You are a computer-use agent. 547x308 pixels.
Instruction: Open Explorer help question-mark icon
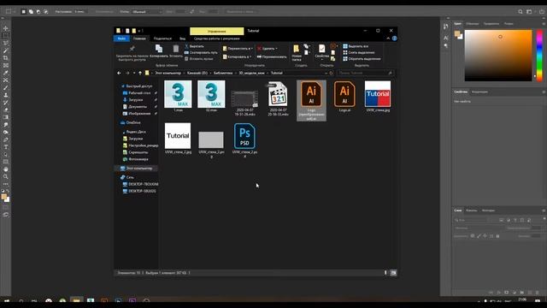coord(395,38)
